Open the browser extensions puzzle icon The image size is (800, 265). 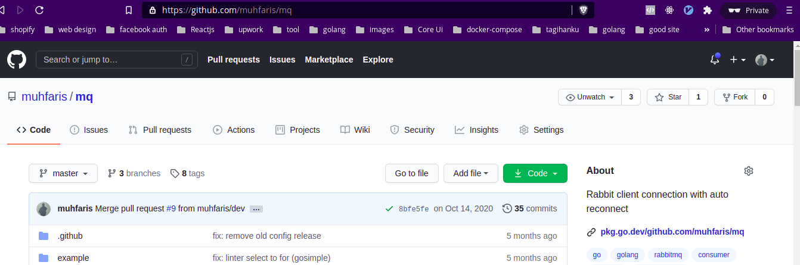708,10
